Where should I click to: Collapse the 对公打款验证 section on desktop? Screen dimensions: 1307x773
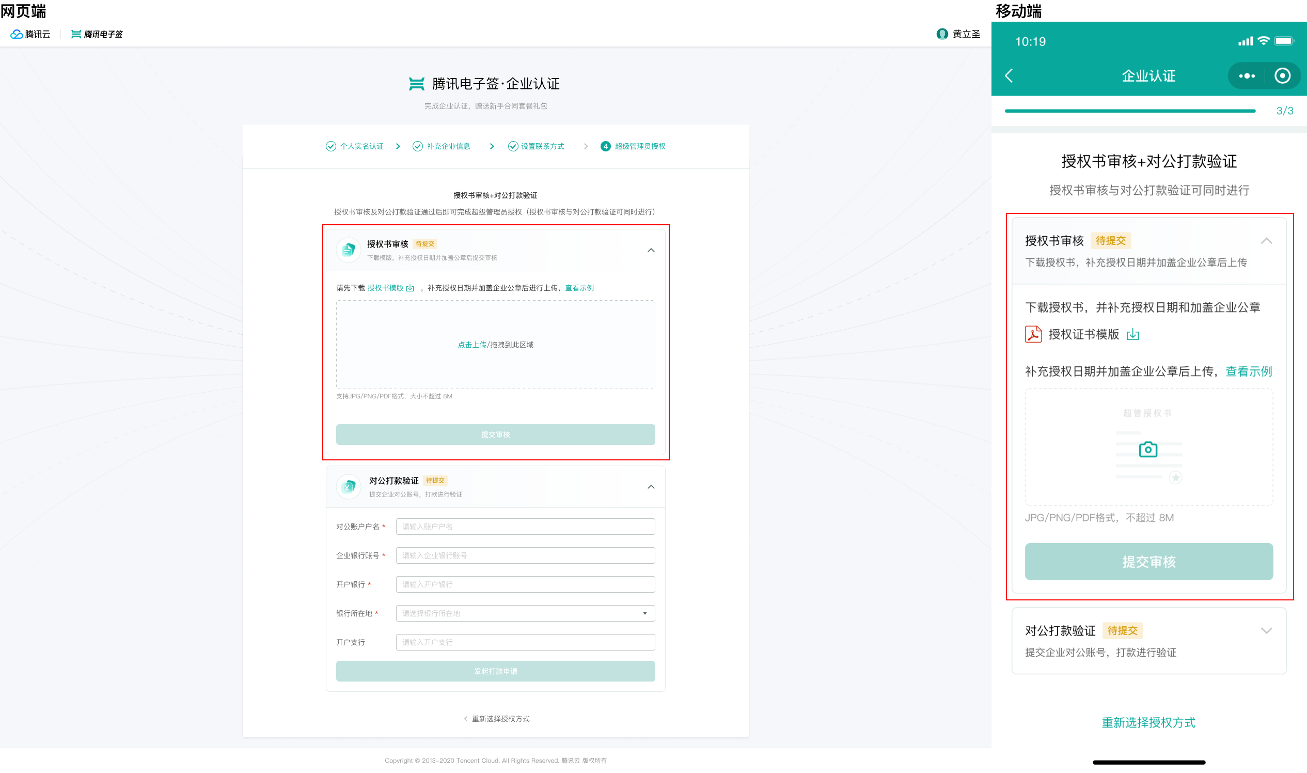pos(651,487)
